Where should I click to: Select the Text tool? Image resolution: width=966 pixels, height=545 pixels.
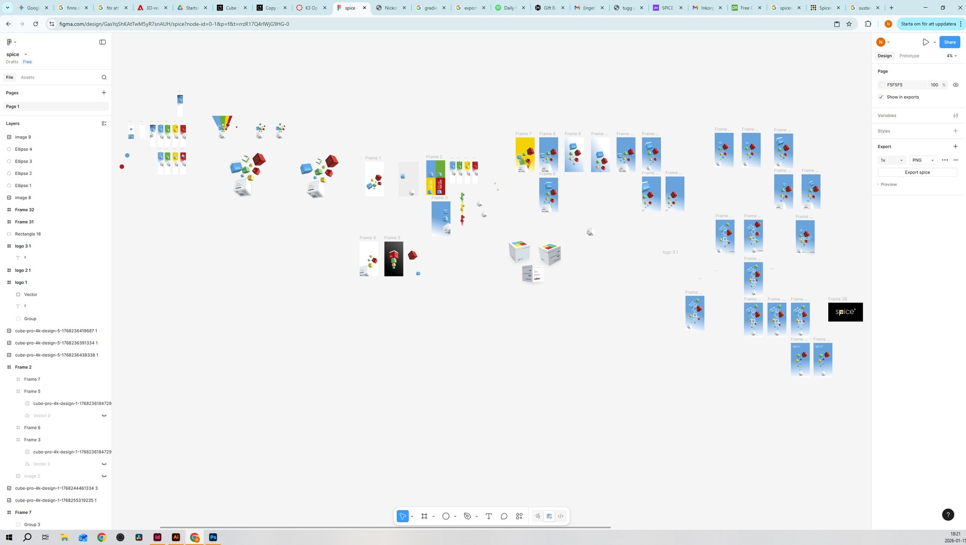[x=489, y=516]
